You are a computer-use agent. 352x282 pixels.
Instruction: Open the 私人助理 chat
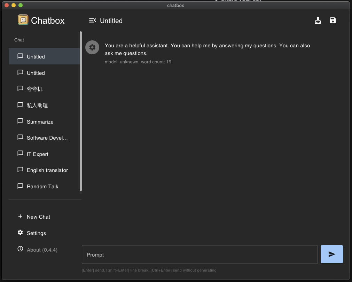(44, 105)
